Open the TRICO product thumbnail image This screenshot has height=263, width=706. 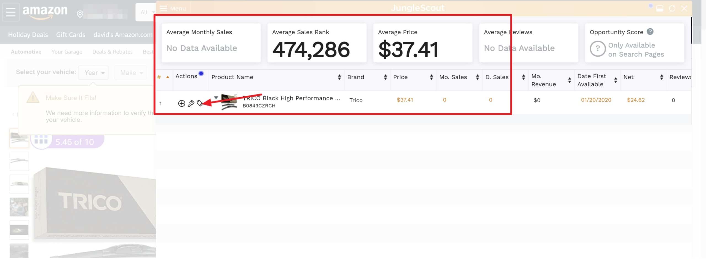[229, 102]
